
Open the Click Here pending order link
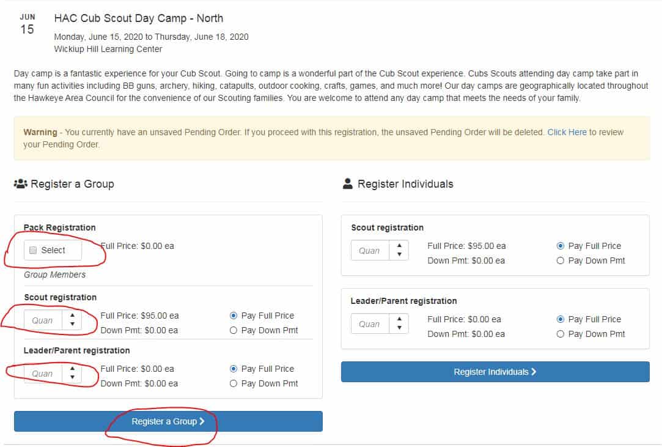(567, 132)
